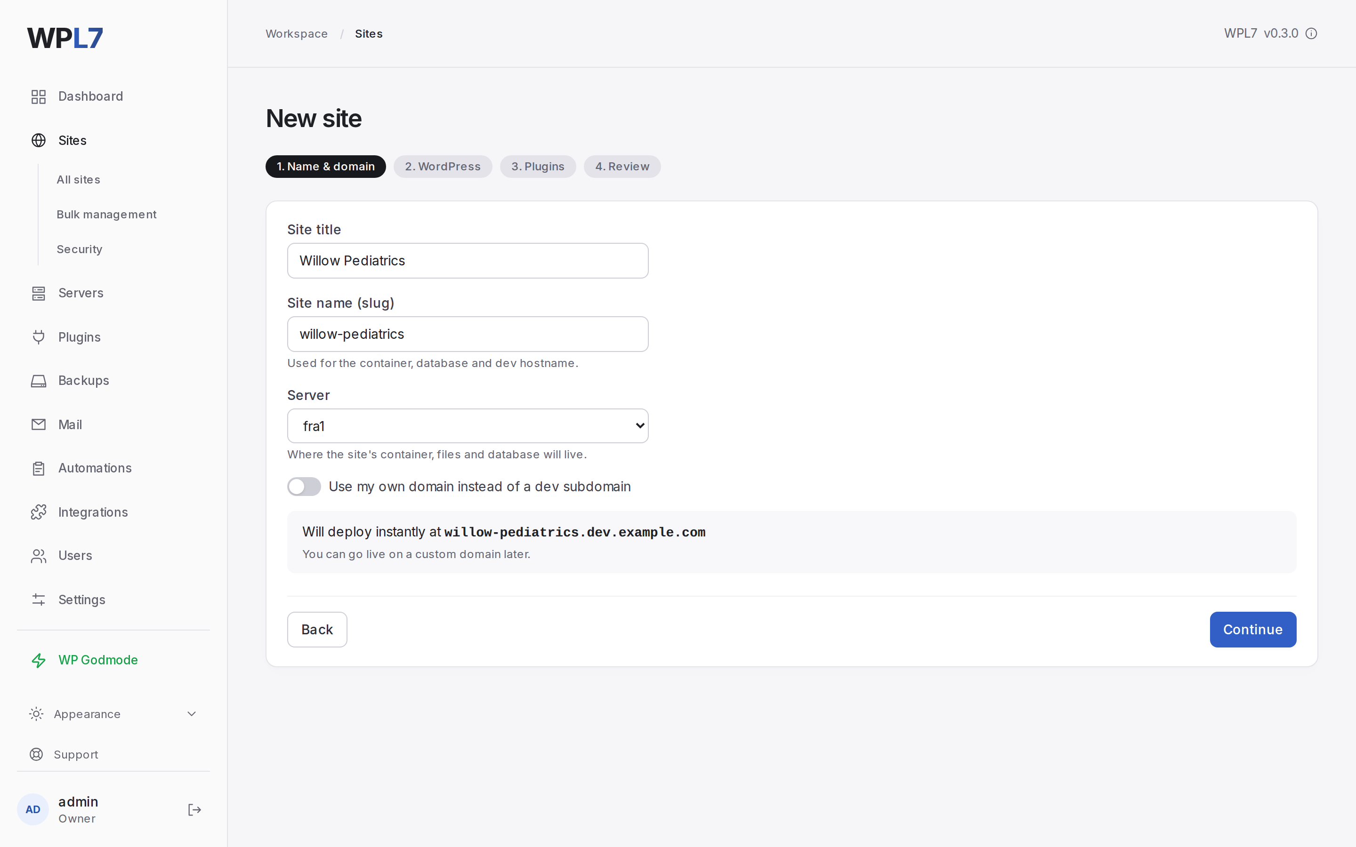Click the Support lifebuoy icon

coord(36,755)
